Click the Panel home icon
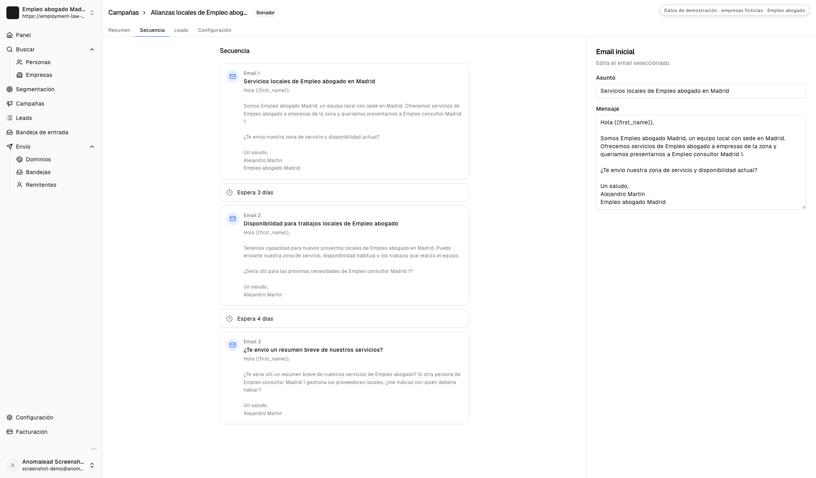This screenshot has height=478, width=816. 10,35
